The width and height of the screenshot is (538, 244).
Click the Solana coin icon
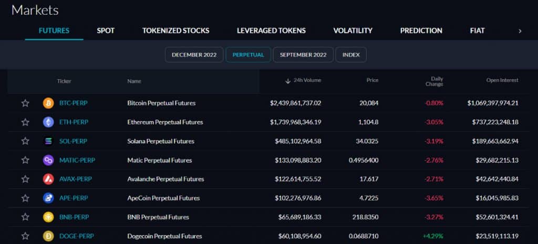click(48, 141)
